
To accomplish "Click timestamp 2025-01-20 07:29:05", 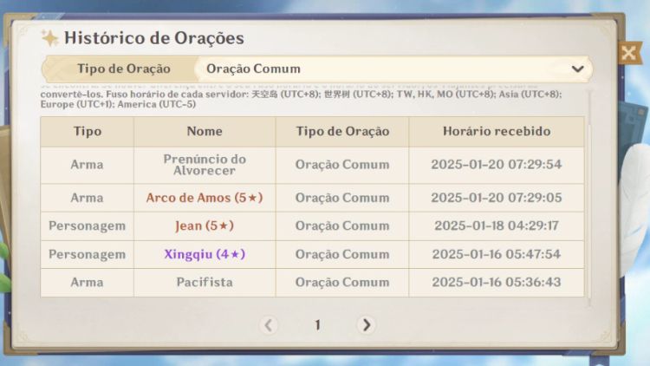I will pyautogui.click(x=497, y=198).
